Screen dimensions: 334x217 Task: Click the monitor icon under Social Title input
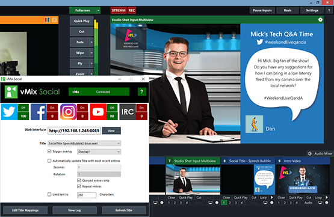pyautogui.click(x=265, y=203)
